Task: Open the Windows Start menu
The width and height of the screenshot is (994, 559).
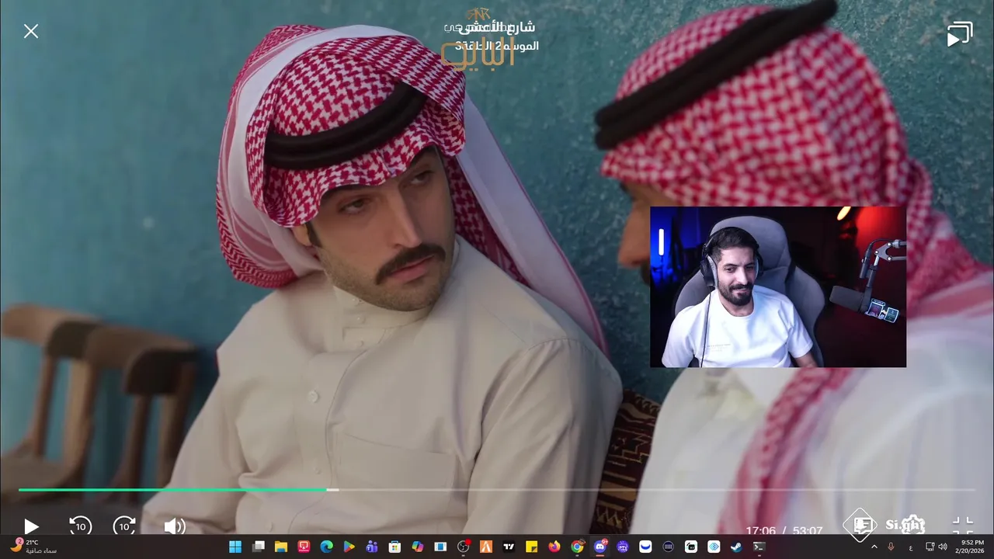Action: coord(235,547)
